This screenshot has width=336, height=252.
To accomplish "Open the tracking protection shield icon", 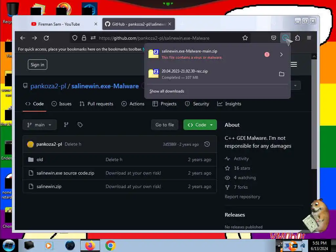I will tap(75, 38).
